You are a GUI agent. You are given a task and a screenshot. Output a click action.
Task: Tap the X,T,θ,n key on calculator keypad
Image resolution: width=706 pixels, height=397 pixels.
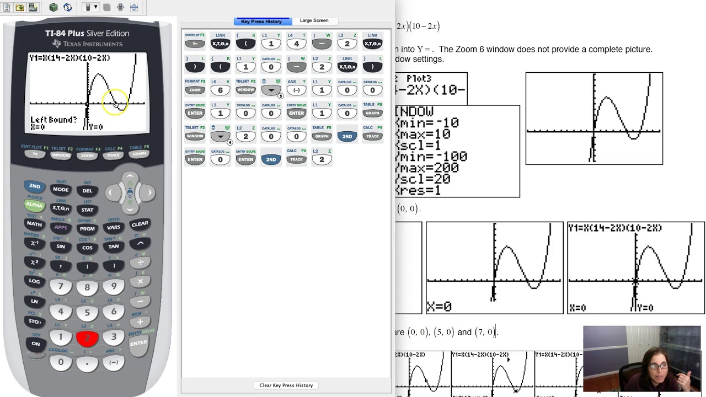point(61,208)
